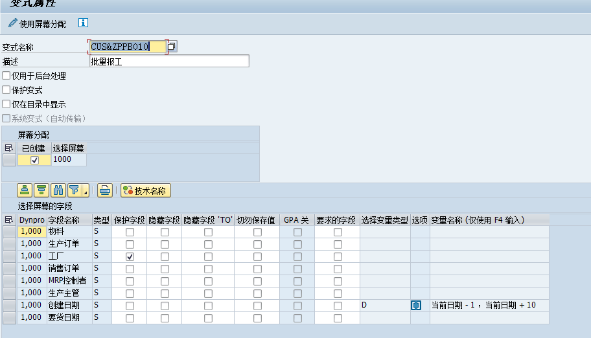Click the 技术名称 button
Viewport: 591px width, 338px height.
pyautogui.click(x=146, y=190)
